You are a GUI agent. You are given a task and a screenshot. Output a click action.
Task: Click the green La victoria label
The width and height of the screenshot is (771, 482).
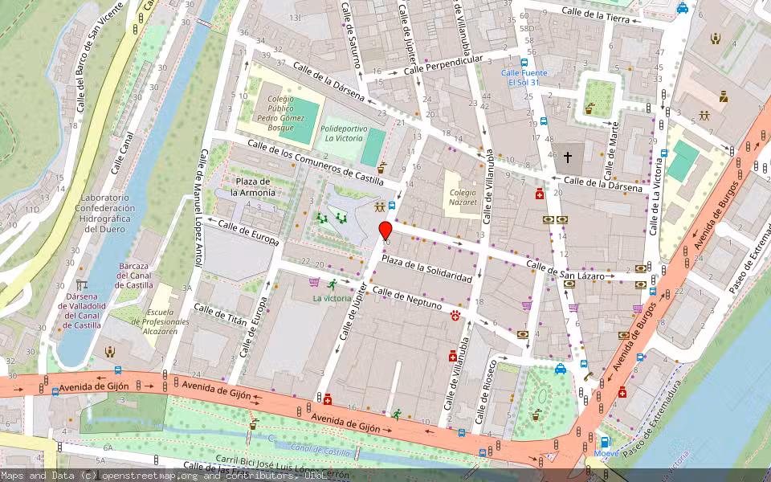click(x=332, y=298)
